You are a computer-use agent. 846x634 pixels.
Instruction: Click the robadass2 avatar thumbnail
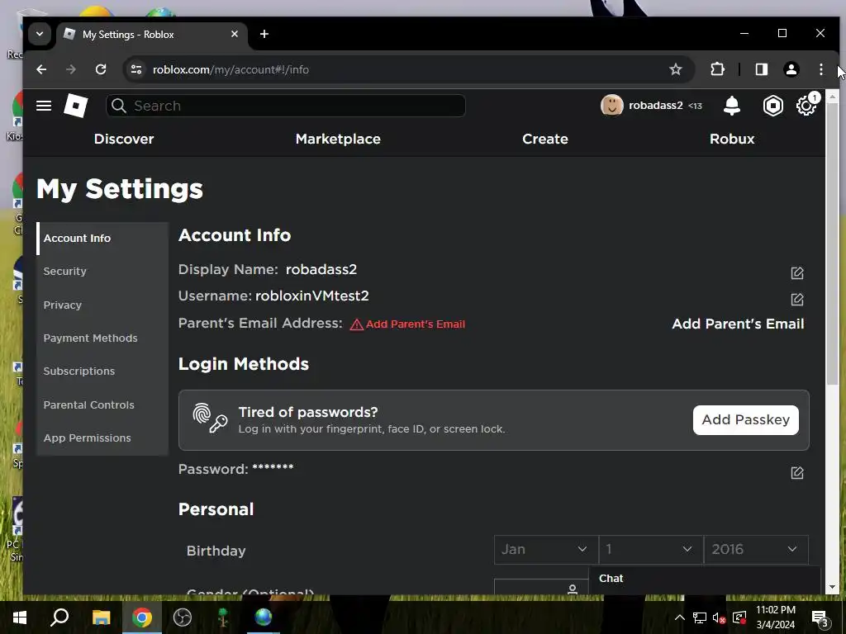[x=612, y=106]
